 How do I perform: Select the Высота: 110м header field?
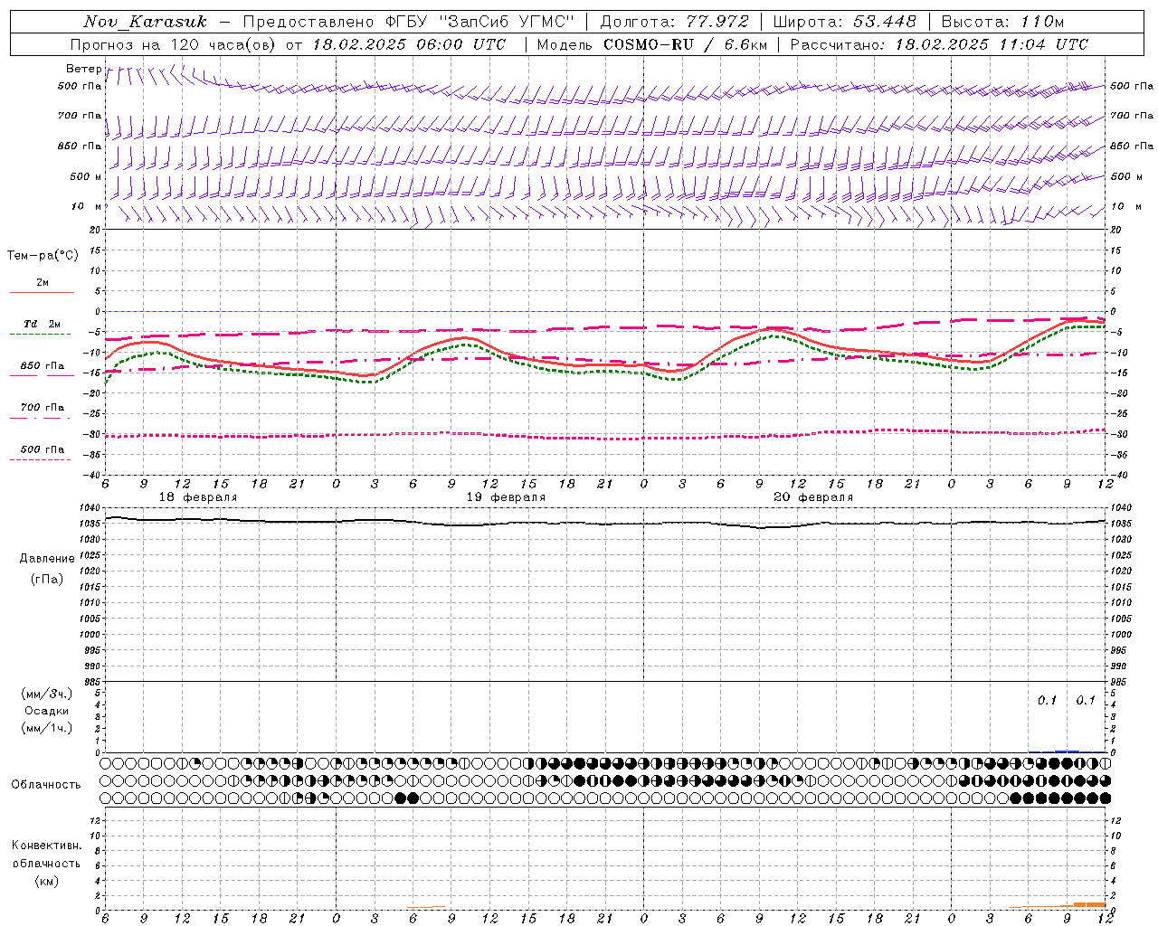click(x=1002, y=22)
